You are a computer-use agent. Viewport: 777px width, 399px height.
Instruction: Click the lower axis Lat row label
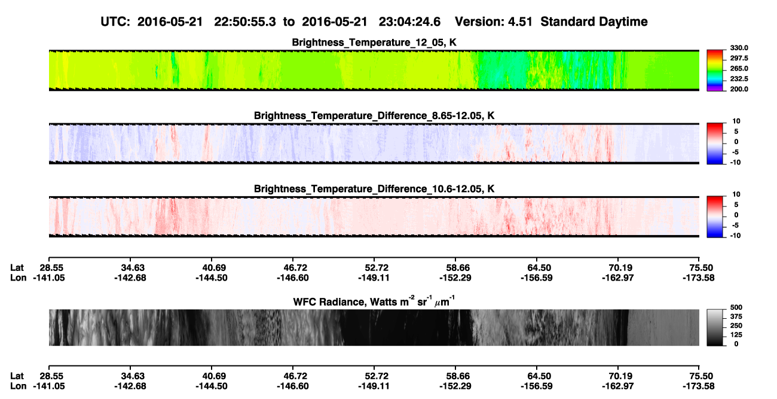pos(17,376)
